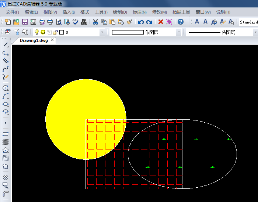Select the Spline curve tool
Image resolution: width=258 pixels, height=202 pixels.
(x=6, y=69)
